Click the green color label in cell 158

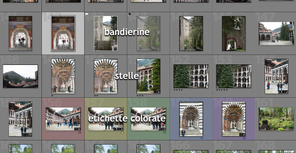click(x=165, y=133)
